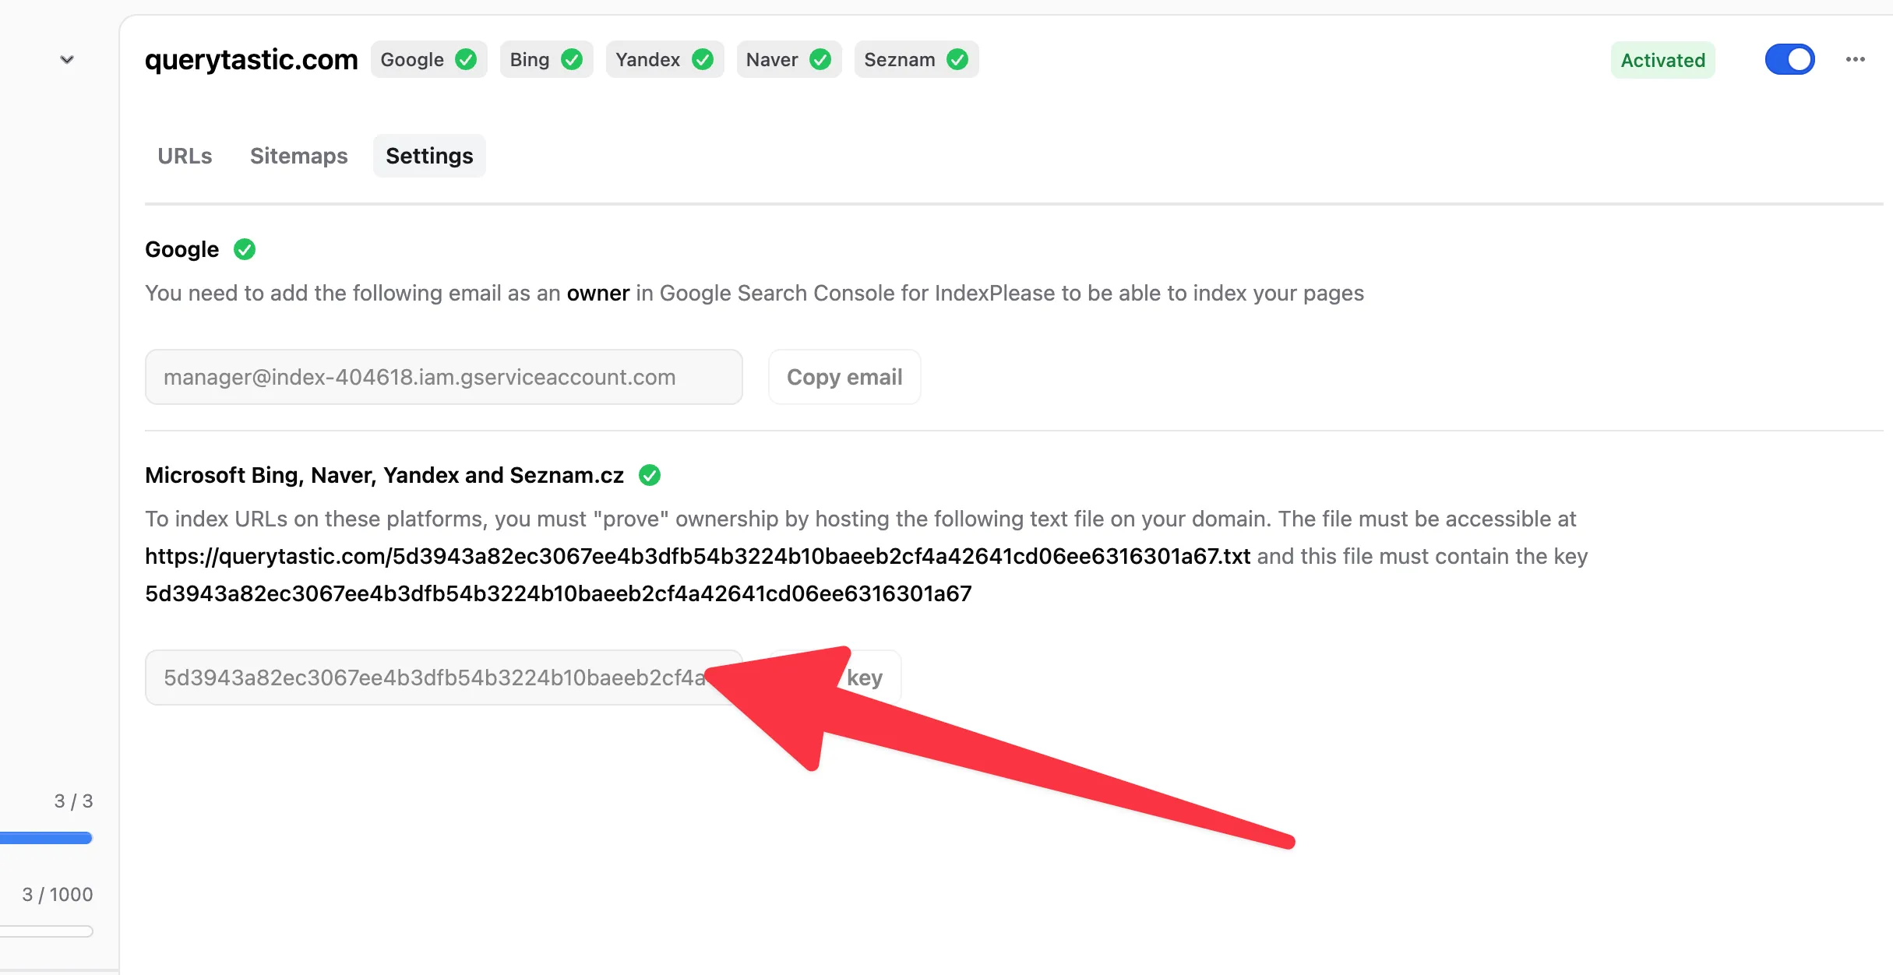Switch to the URLs tab
Image resolution: width=1893 pixels, height=975 pixels.
pyautogui.click(x=185, y=154)
